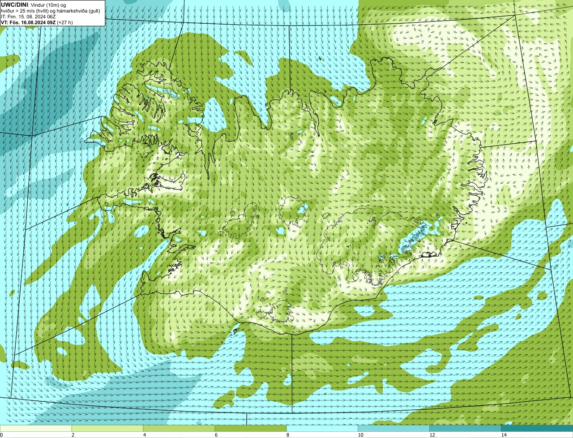Pick the light cyan 8–10 m/s legend swatch
Image resolution: width=573 pixels, height=438 pixels.
(x=322, y=428)
